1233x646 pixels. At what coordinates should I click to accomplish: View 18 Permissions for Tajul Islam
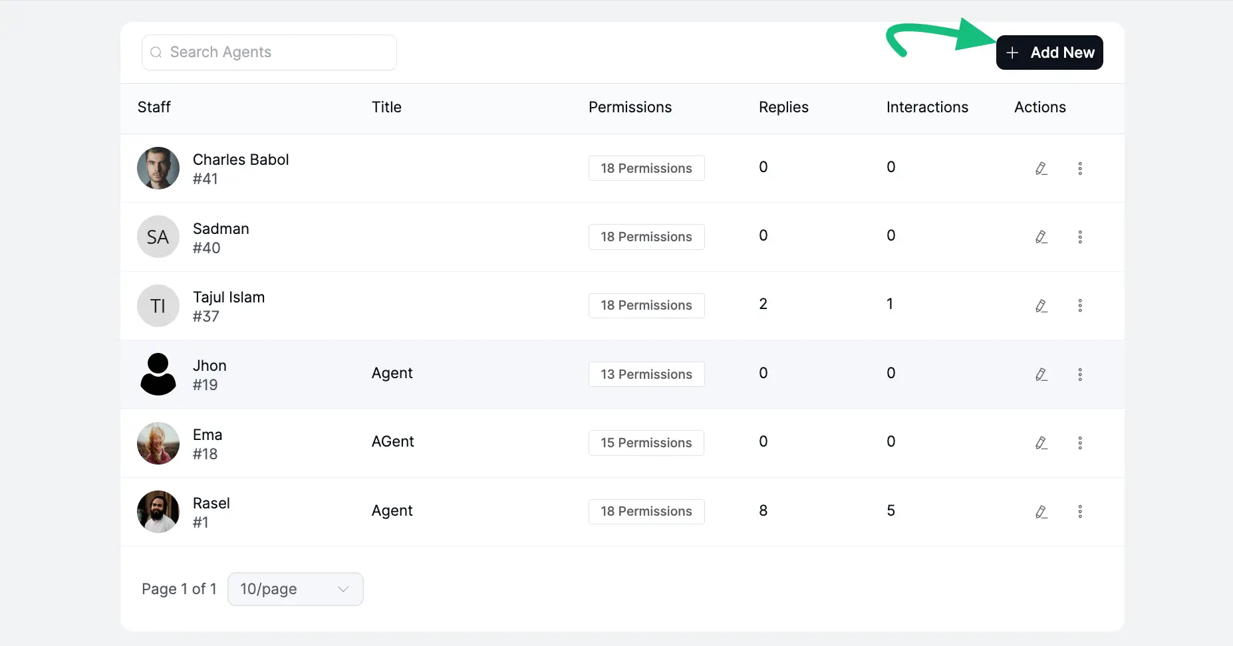point(646,306)
